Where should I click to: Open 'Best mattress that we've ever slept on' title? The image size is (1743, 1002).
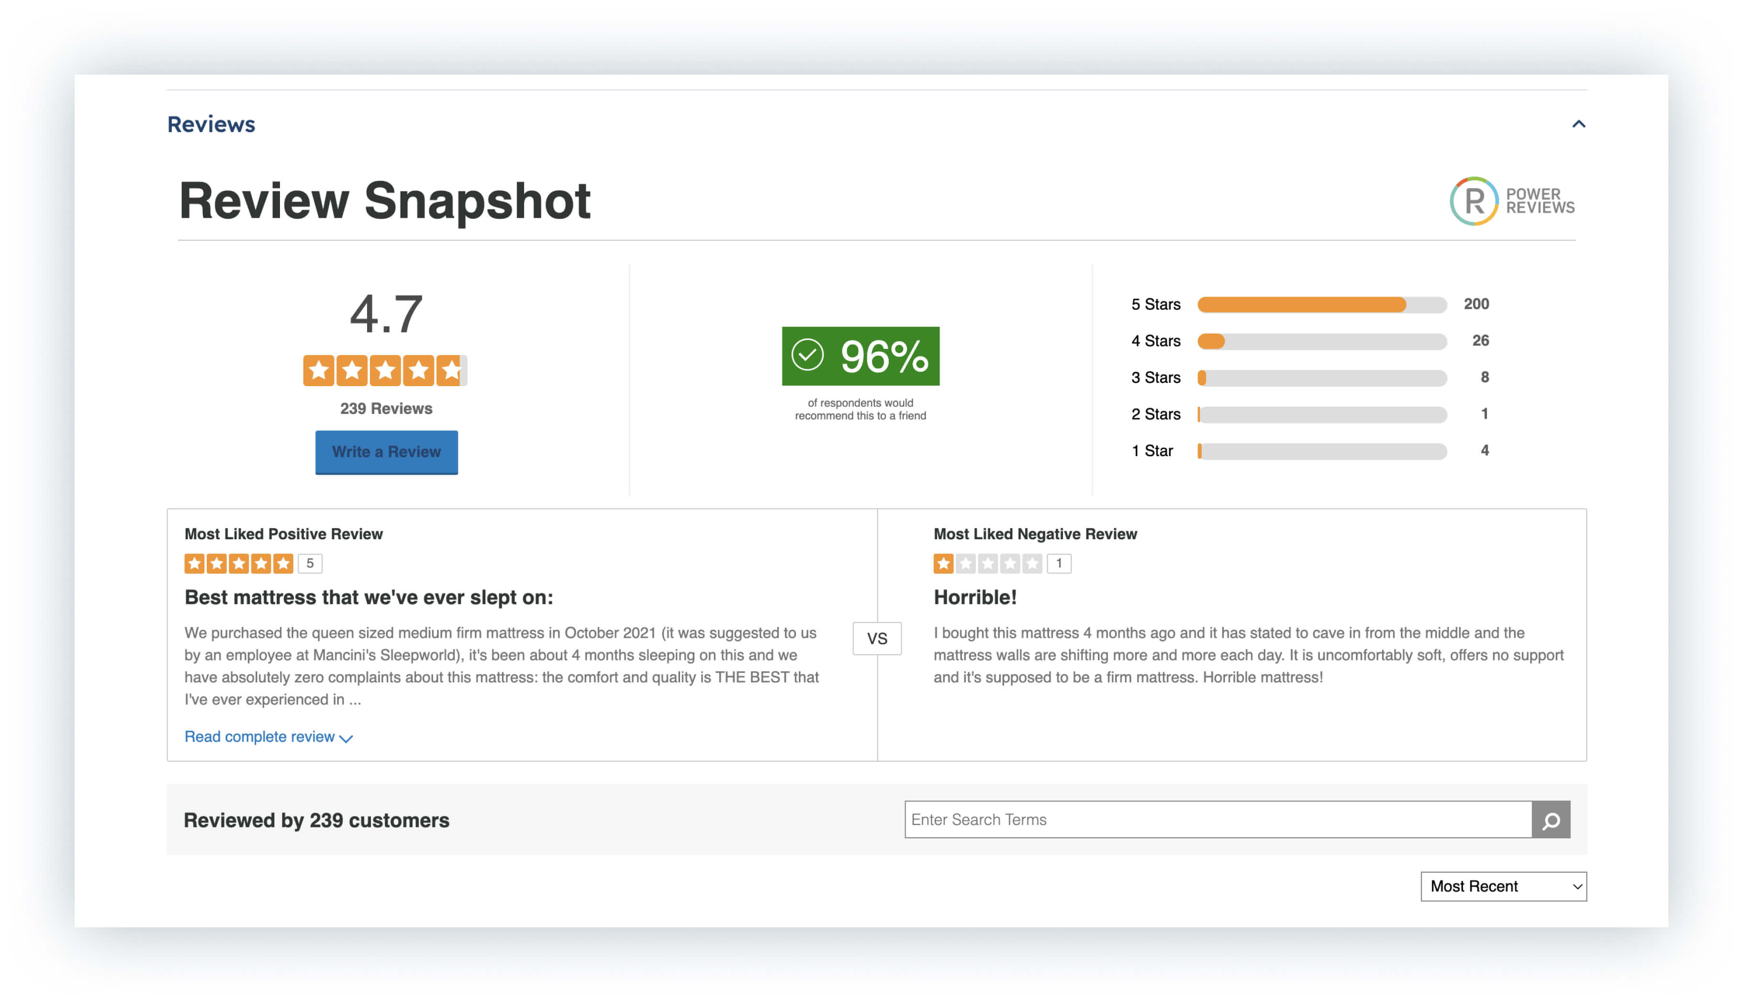pos(368,597)
